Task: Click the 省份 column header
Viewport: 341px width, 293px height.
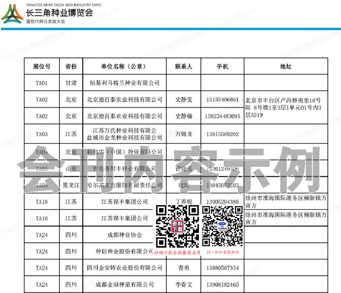Action: (71, 66)
